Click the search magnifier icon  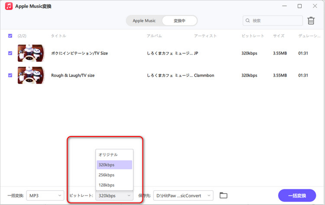click(247, 20)
